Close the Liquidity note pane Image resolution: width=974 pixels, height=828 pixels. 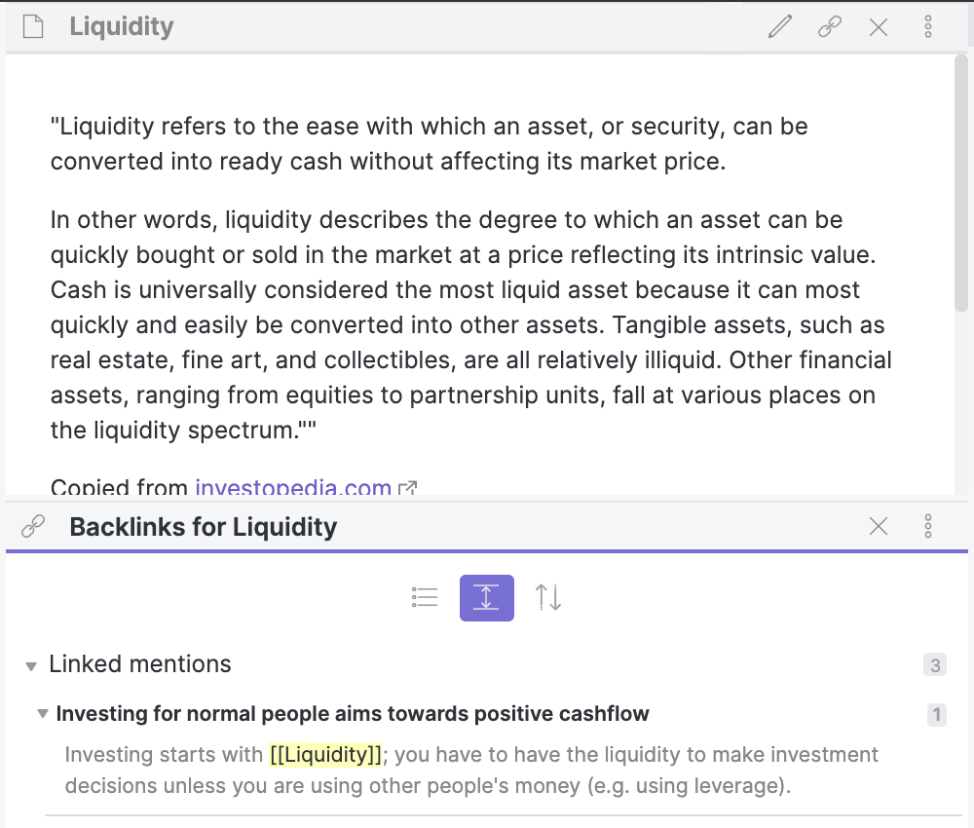(x=879, y=26)
